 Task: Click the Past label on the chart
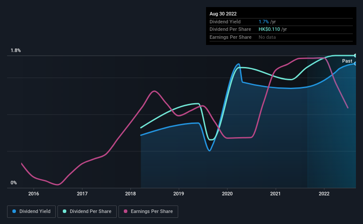[347, 61]
